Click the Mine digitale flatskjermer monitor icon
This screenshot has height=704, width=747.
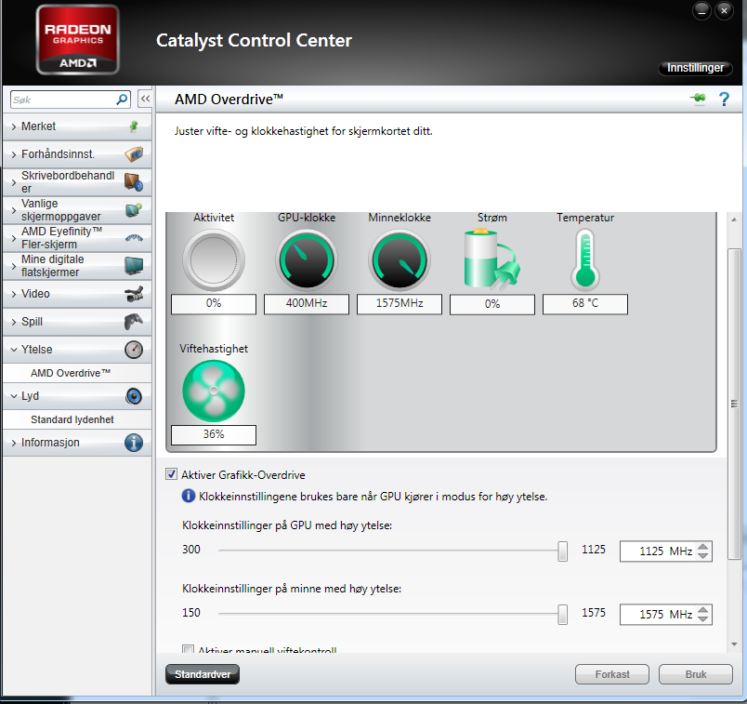point(134,266)
